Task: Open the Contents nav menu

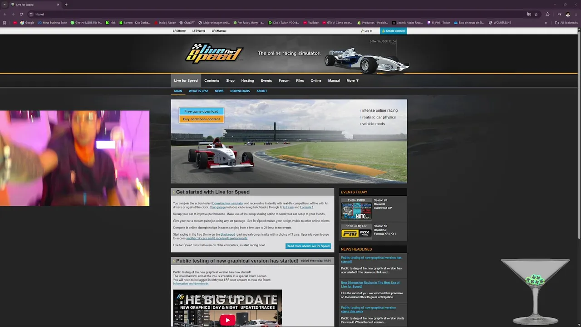Action: click(x=212, y=80)
